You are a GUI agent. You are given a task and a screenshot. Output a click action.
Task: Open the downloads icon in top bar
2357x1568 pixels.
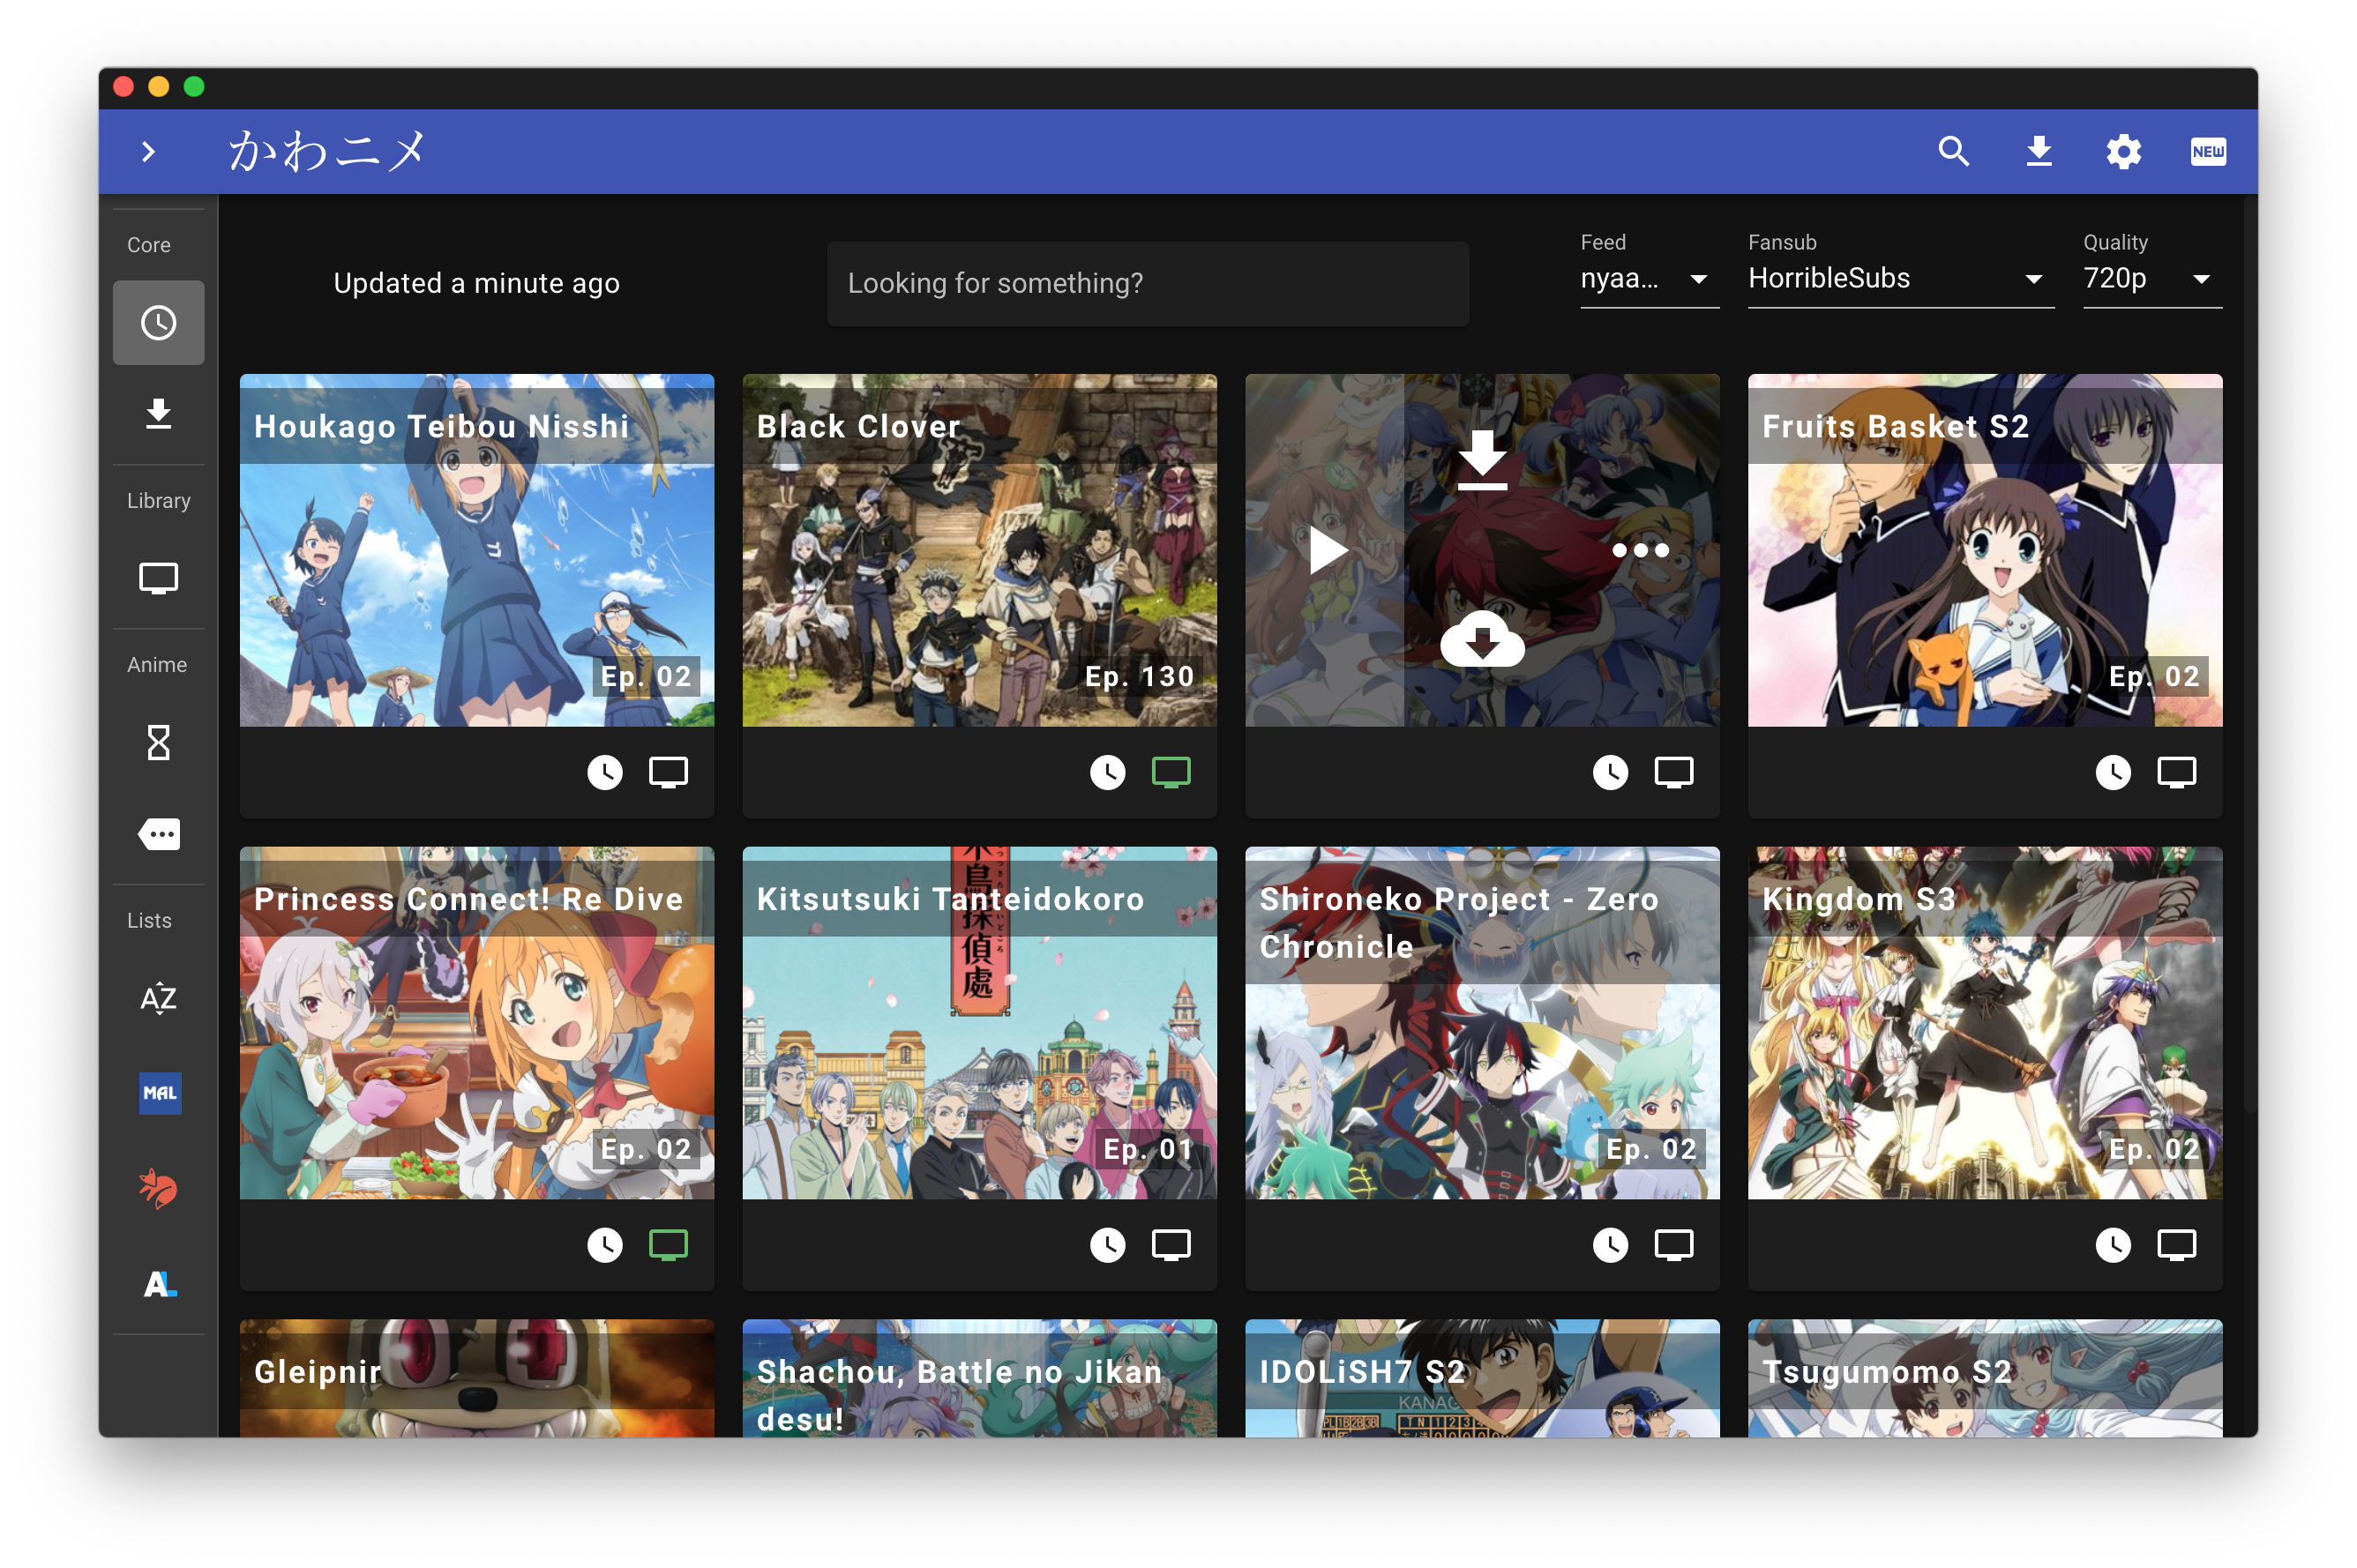[2038, 152]
